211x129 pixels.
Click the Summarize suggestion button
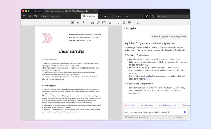tap(130, 105)
